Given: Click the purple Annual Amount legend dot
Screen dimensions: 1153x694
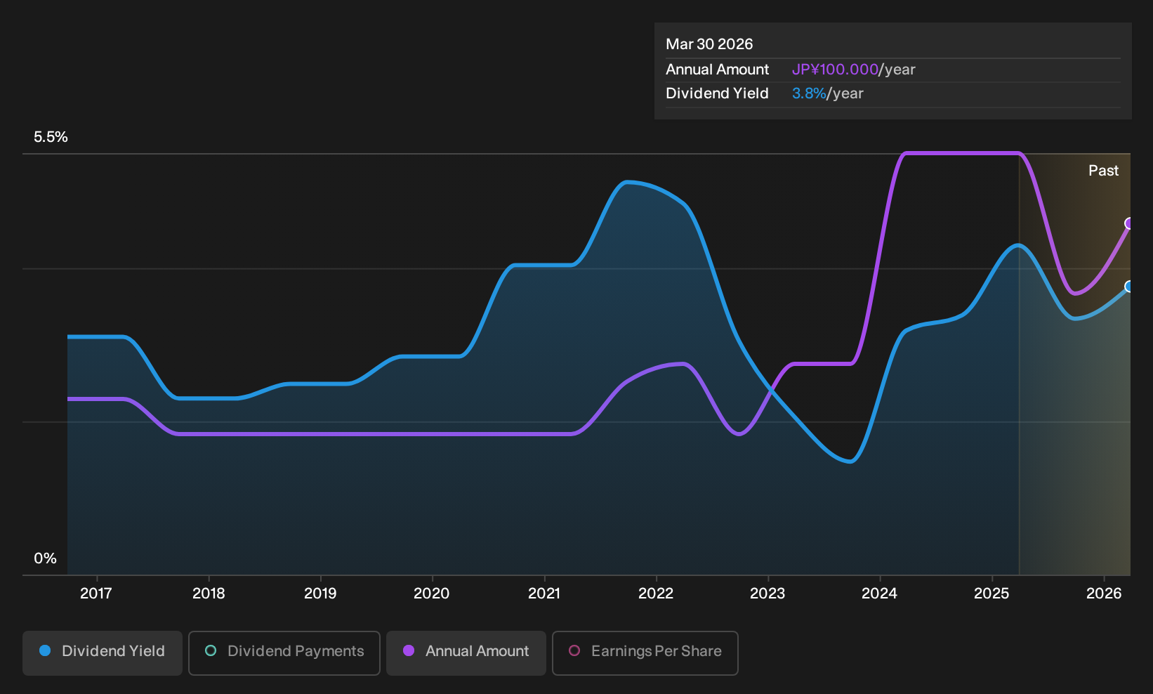Looking at the screenshot, I should [409, 650].
